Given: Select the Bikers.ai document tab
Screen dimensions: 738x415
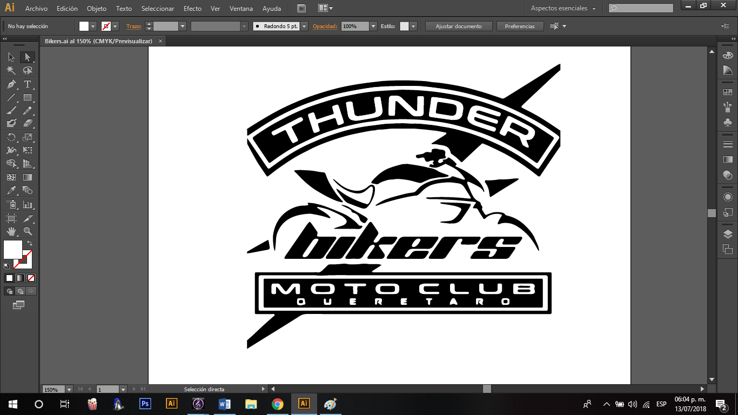Looking at the screenshot, I should click(98, 41).
